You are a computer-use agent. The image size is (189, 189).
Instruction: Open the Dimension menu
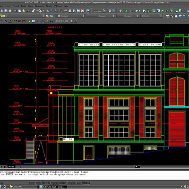[x=40, y=6]
